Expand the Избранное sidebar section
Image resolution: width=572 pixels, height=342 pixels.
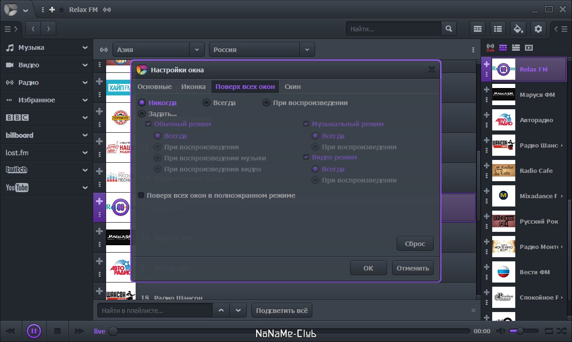pyautogui.click(x=46, y=100)
